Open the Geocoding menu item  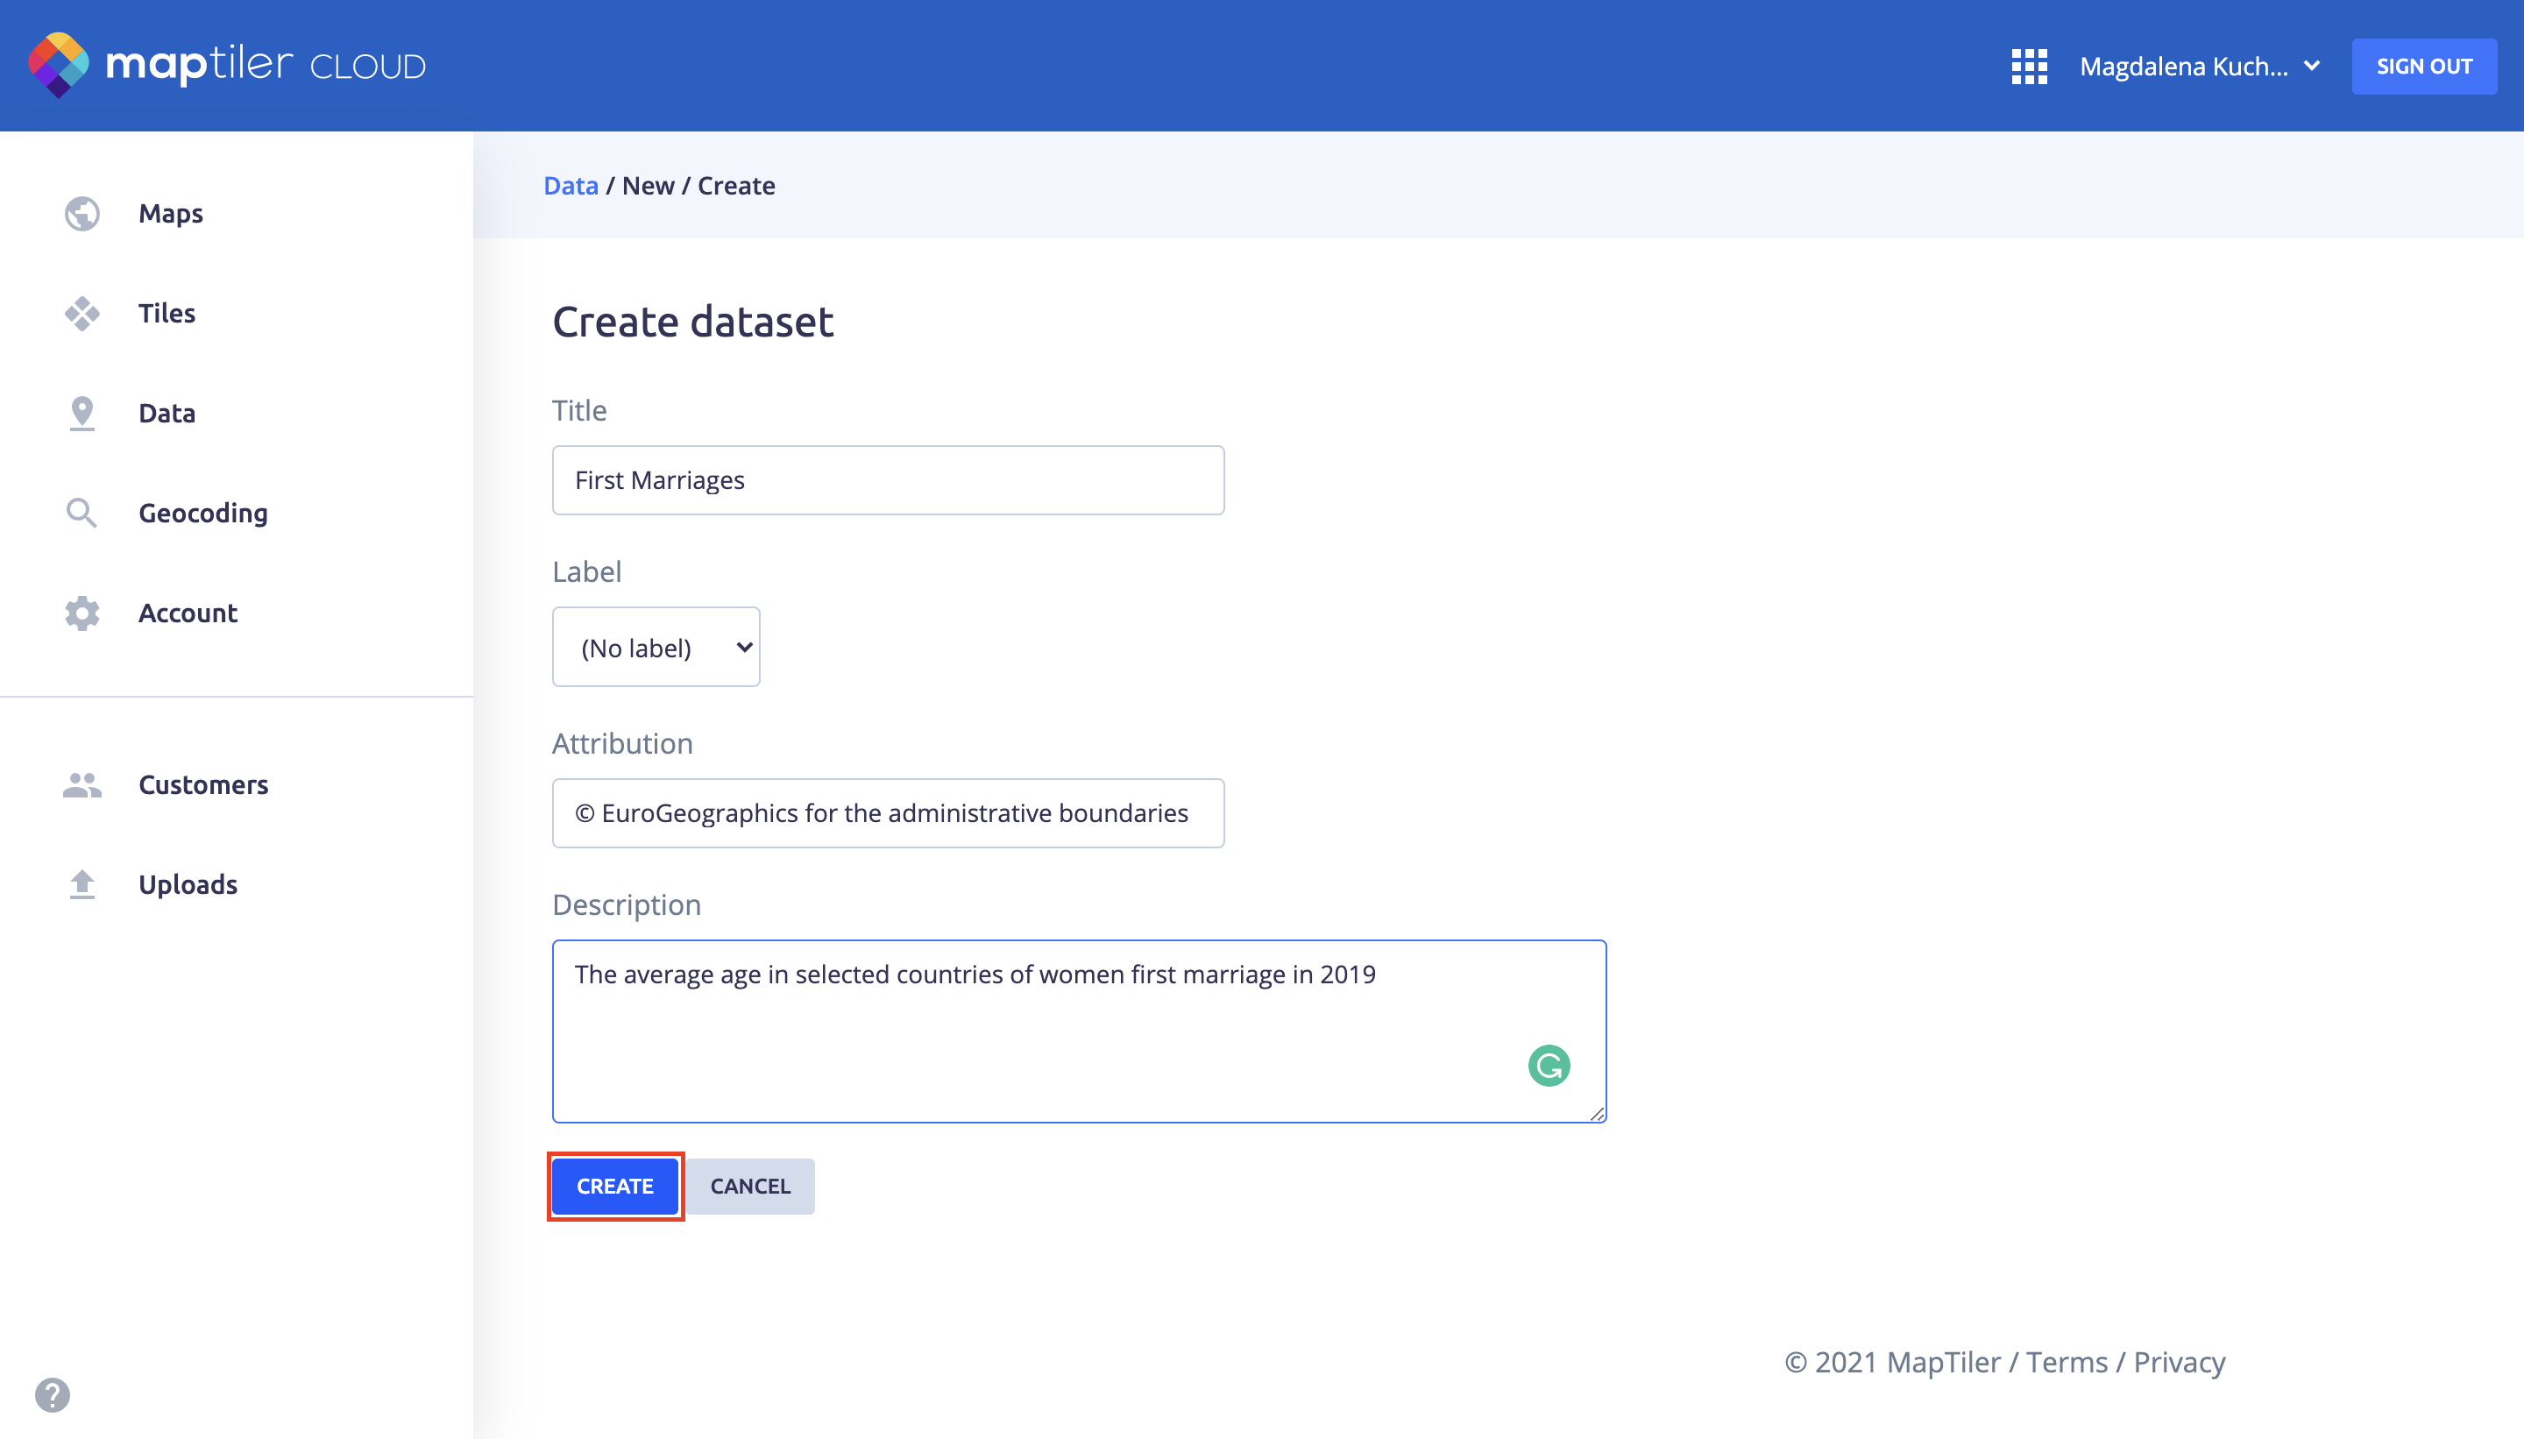pos(202,513)
